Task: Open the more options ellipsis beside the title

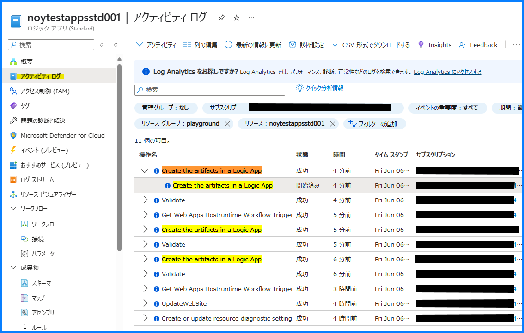Action: click(x=252, y=18)
